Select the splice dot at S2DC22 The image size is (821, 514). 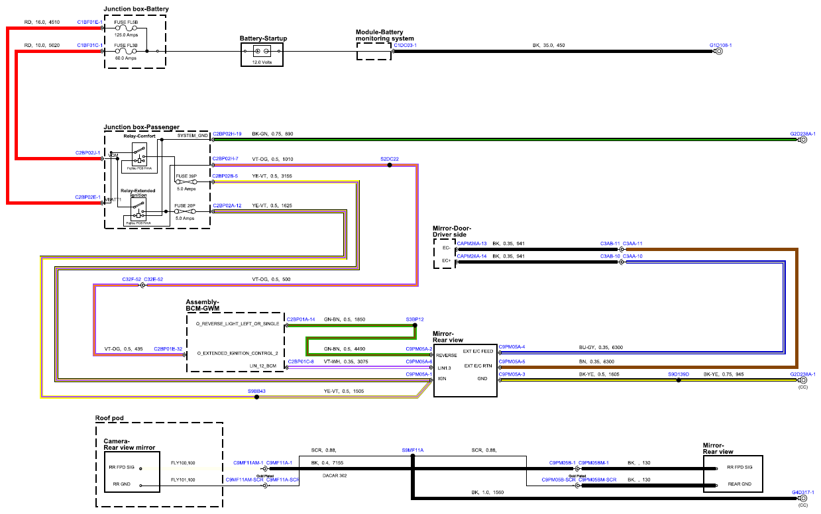click(x=390, y=165)
